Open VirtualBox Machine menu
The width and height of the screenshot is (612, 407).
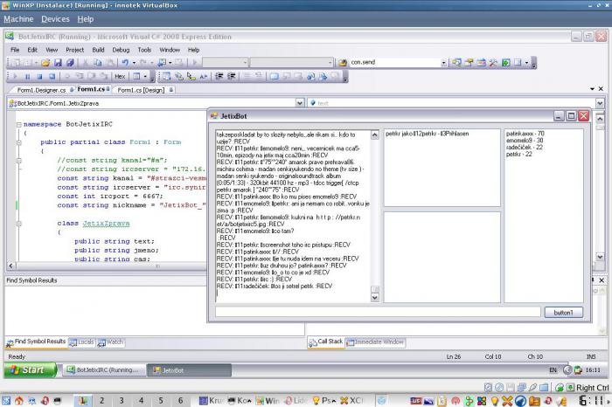[x=18, y=19]
